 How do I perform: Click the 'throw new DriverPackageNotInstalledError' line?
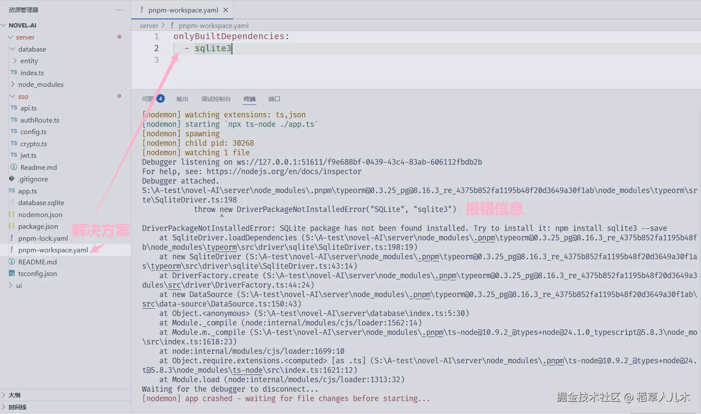(x=325, y=209)
